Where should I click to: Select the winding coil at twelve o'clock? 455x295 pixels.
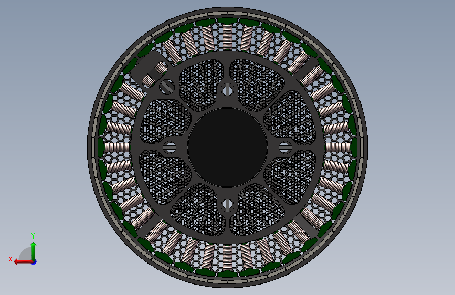tap(228, 37)
